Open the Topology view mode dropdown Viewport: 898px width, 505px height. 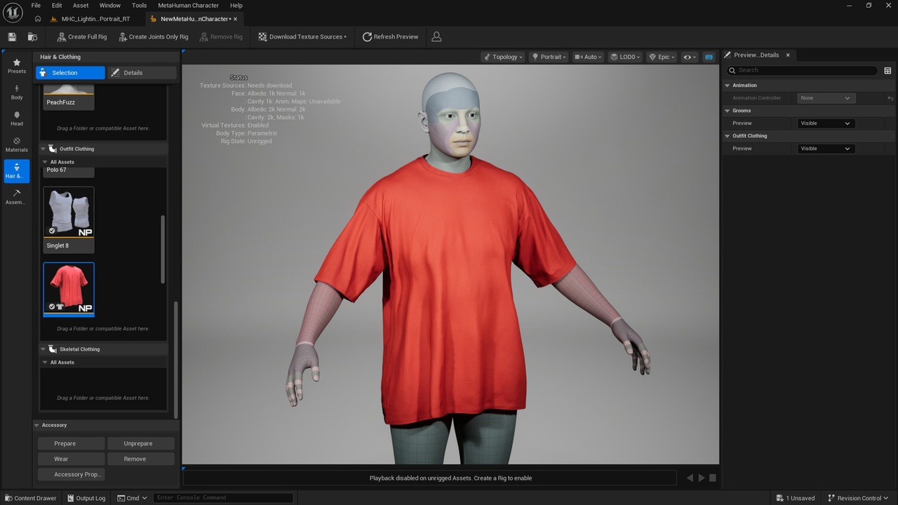503,57
